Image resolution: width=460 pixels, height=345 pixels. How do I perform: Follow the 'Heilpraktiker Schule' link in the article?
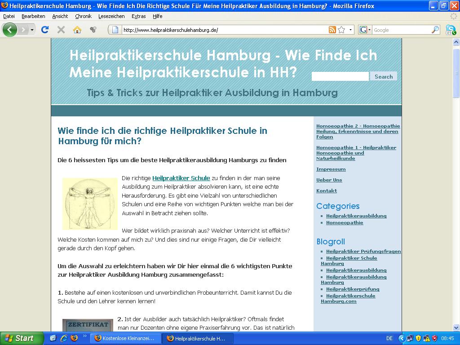[181, 178]
